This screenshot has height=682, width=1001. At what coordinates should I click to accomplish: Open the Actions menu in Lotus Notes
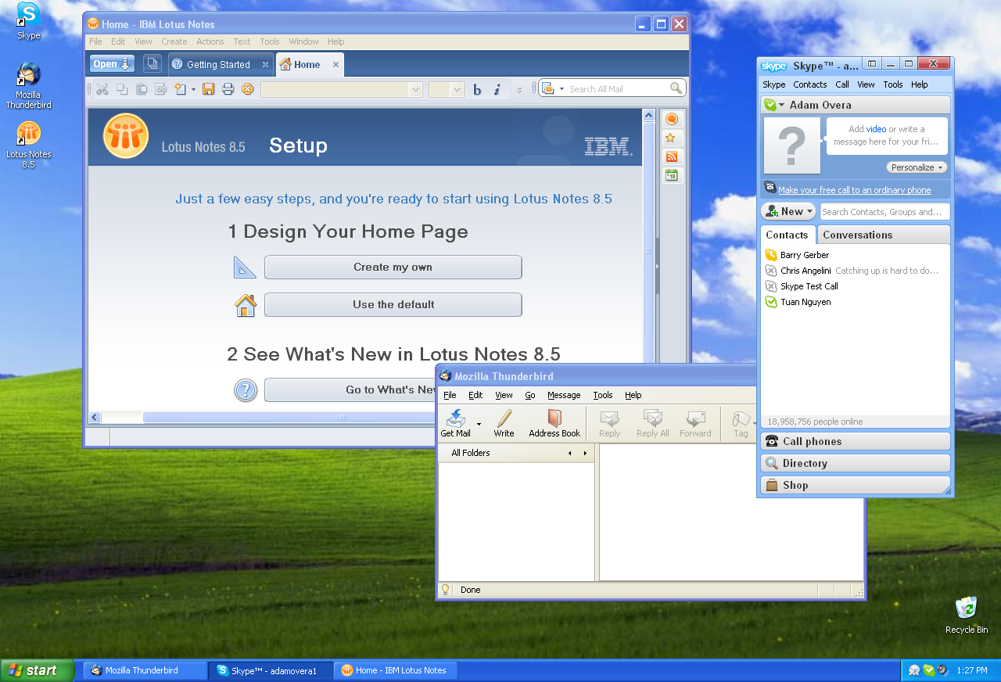(210, 41)
